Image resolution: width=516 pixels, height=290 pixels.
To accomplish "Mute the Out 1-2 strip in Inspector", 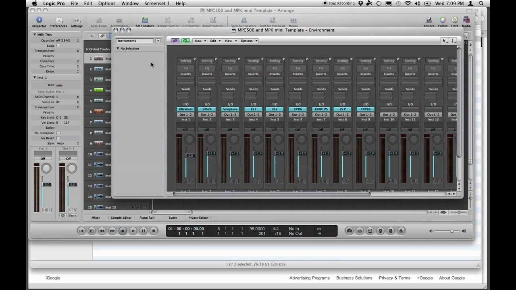I will tap(70, 210).
